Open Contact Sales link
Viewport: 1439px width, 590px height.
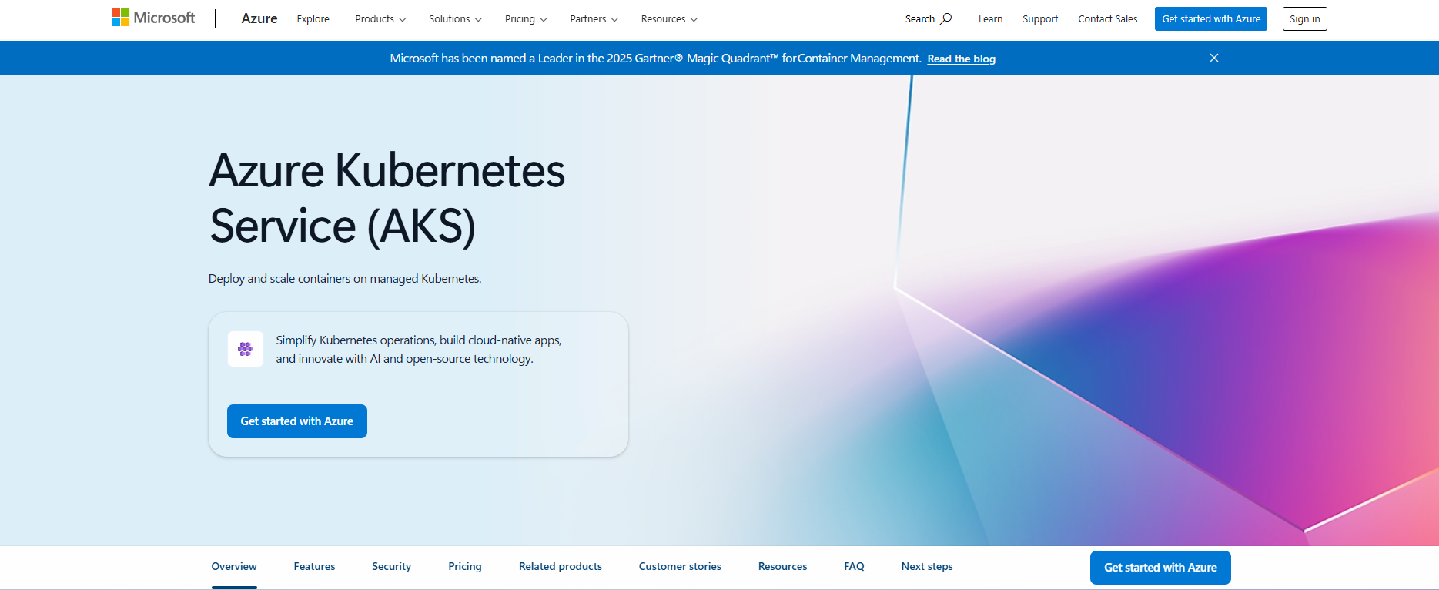1107,19
